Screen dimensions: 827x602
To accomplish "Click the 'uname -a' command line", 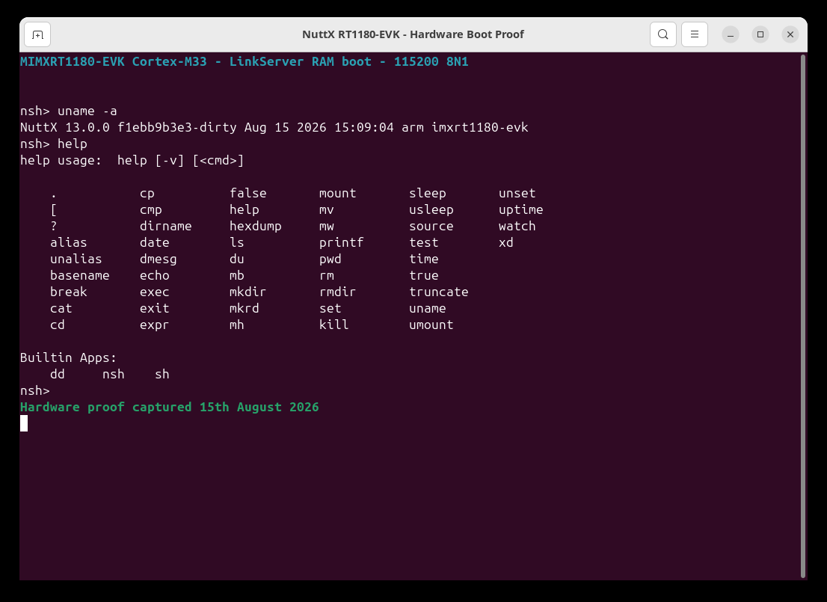I will (x=69, y=111).
